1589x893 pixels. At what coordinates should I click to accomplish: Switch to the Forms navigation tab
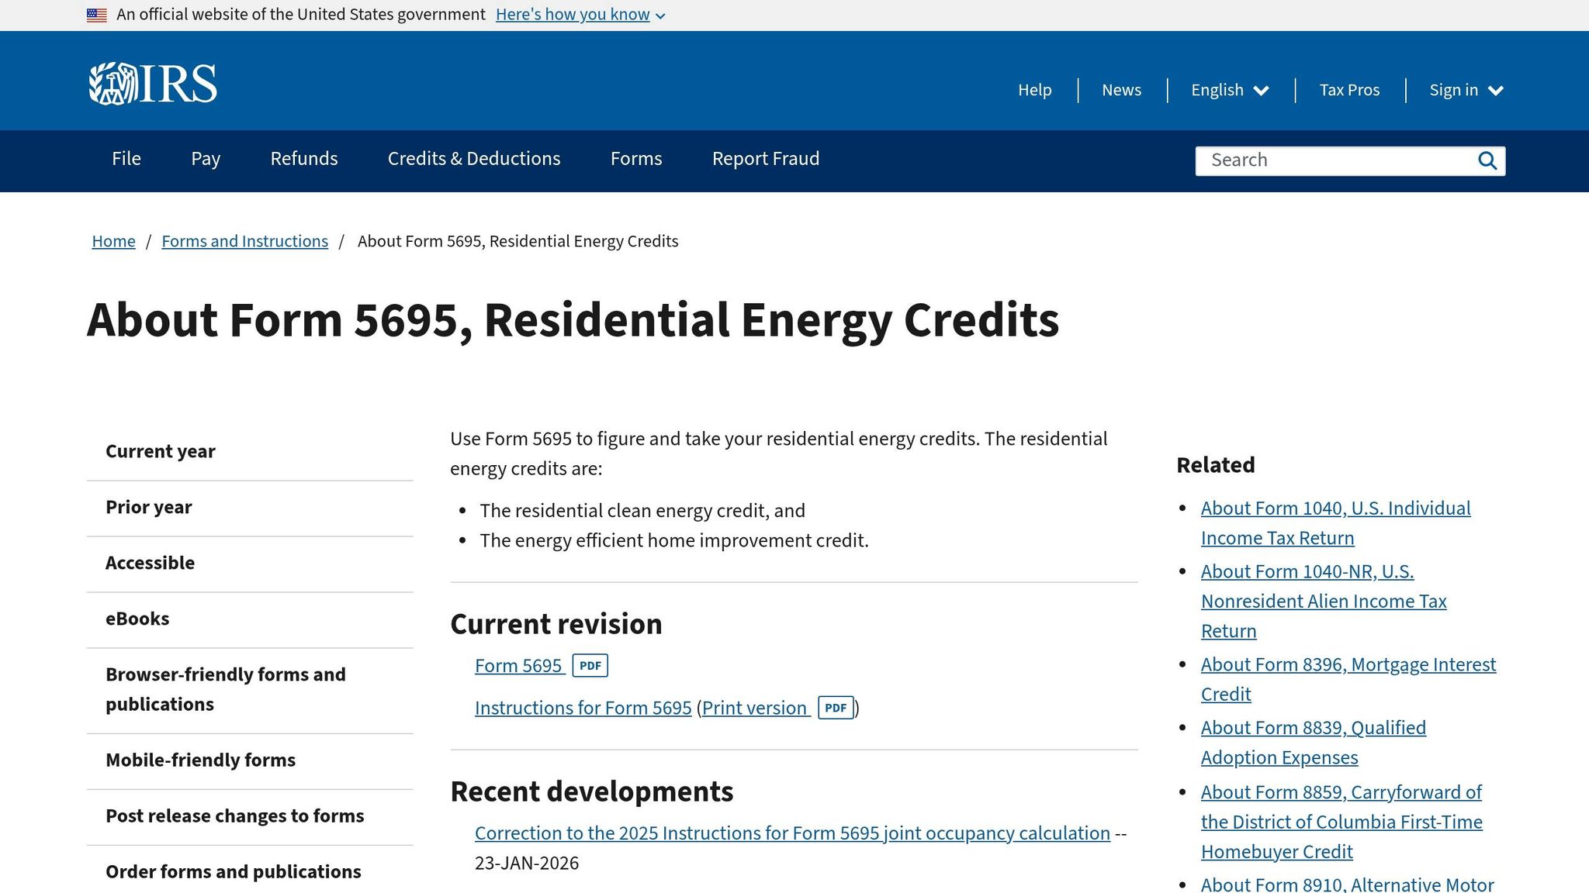(635, 159)
